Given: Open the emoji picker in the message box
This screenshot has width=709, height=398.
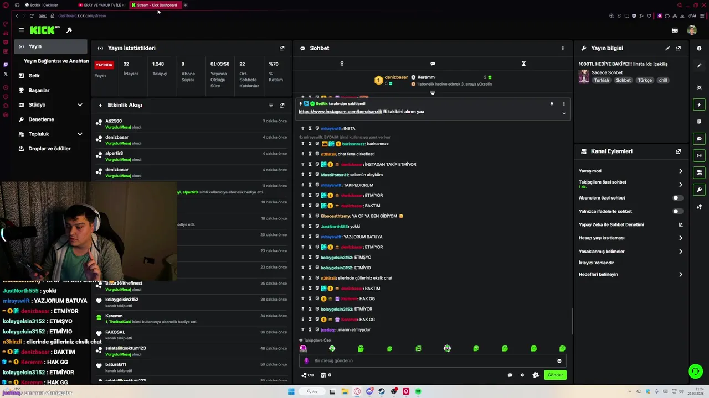Looking at the screenshot, I should [559, 361].
